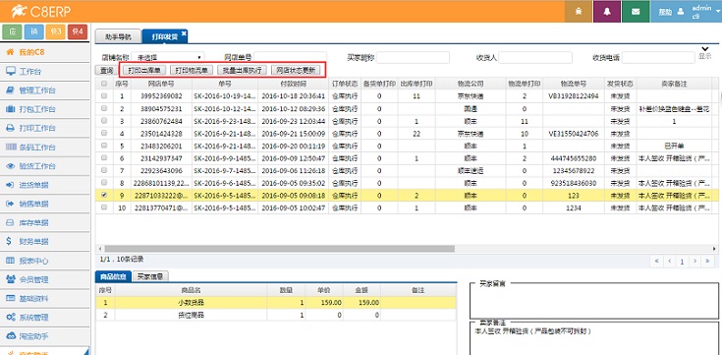Focus the 收货电话 input field
The height and width of the screenshot is (355, 722).
point(658,57)
